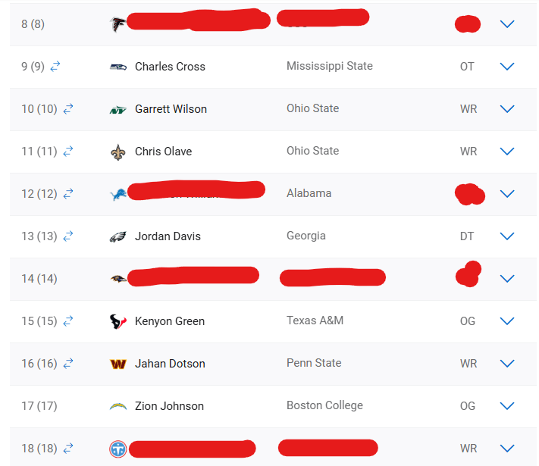
Task: Click the Chargers bolt logo beside Zion Johnson
Action: tap(118, 407)
